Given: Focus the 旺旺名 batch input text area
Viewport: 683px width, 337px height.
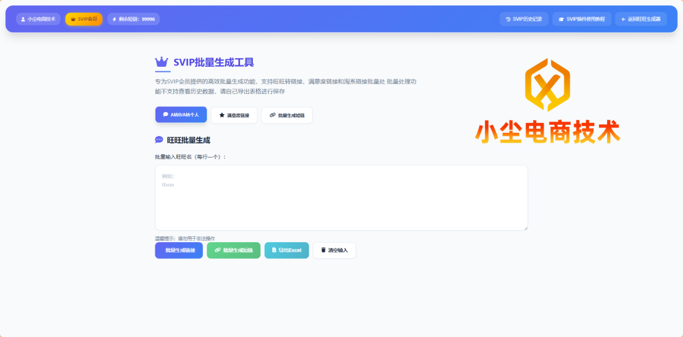Looking at the screenshot, I should tap(341, 198).
